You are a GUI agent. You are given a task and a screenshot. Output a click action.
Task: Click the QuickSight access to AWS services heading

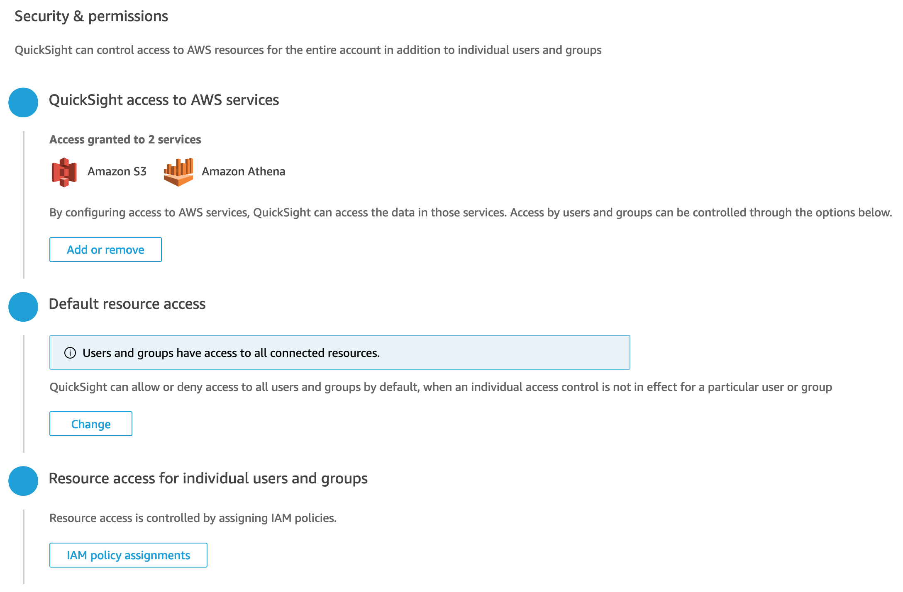pos(164,100)
